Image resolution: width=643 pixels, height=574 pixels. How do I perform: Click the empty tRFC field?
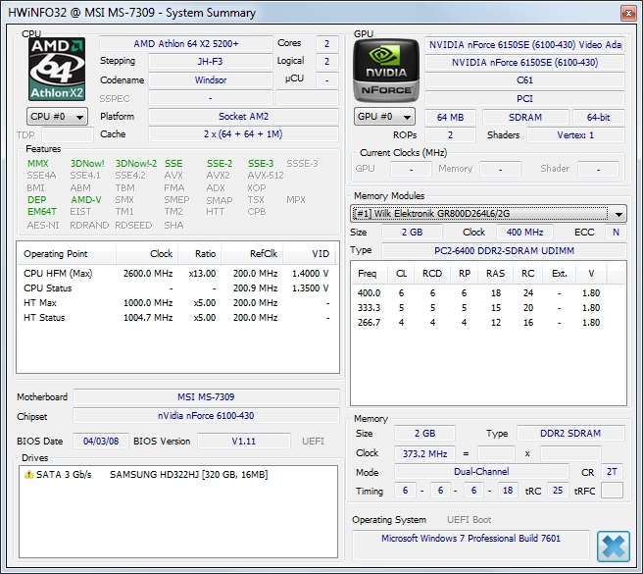pyautogui.click(x=612, y=491)
